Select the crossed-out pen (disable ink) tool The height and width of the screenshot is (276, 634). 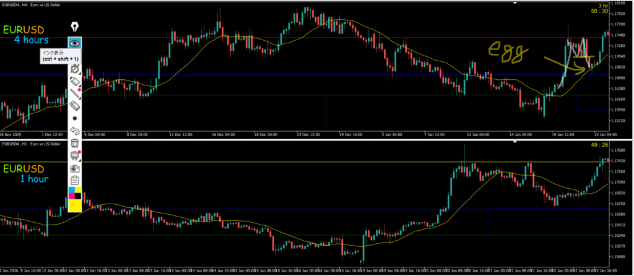point(75,68)
